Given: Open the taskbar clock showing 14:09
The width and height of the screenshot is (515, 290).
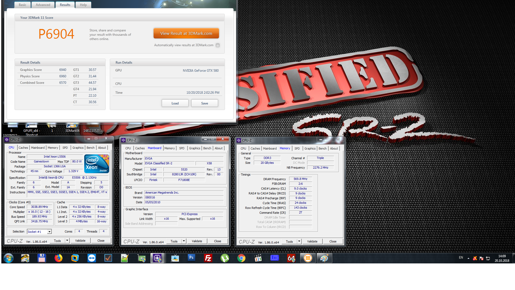Looking at the screenshot, I should (502, 258).
